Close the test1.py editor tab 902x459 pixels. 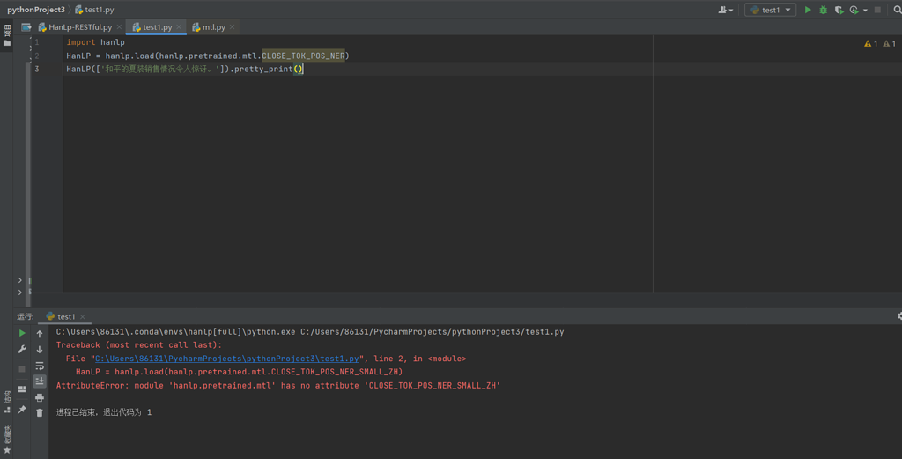click(x=179, y=27)
